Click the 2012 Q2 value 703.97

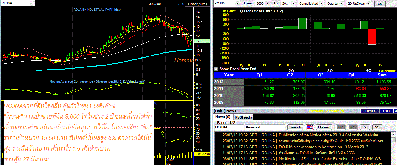[298, 82]
